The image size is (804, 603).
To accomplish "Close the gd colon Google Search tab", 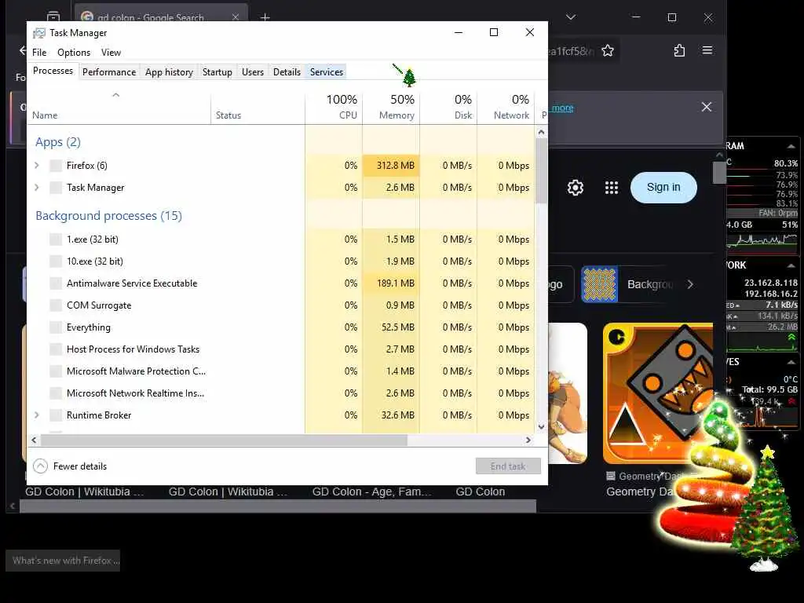I will (x=236, y=17).
